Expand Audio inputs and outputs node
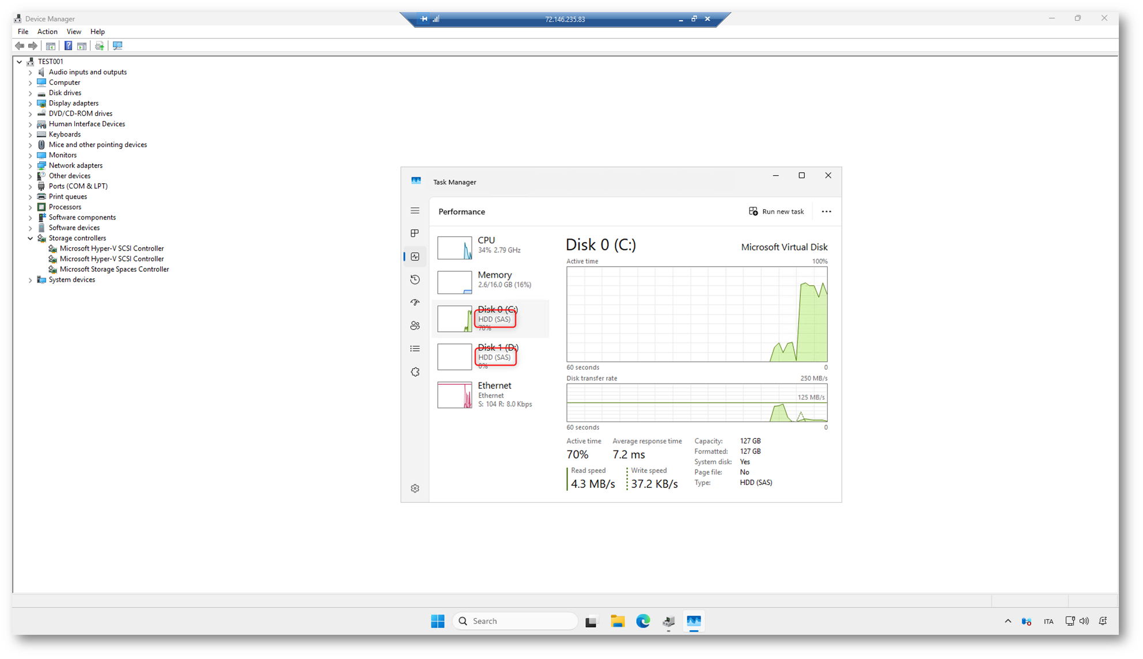The image size is (1143, 659). (31, 73)
